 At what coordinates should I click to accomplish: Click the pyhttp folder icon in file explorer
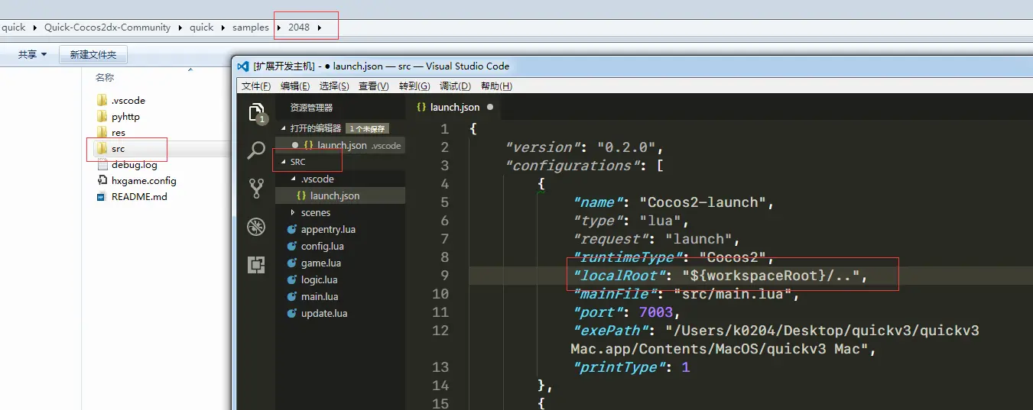102,116
